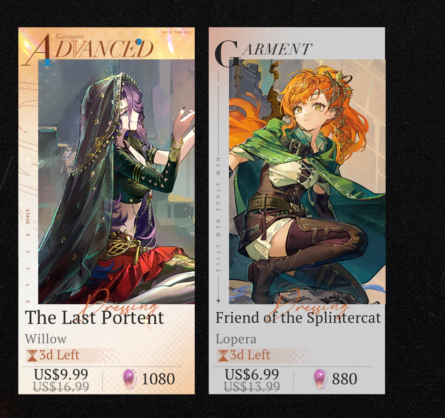The image size is (445, 418).
Task: Buy The Last Portent for US$9.99
Action: (61, 374)
